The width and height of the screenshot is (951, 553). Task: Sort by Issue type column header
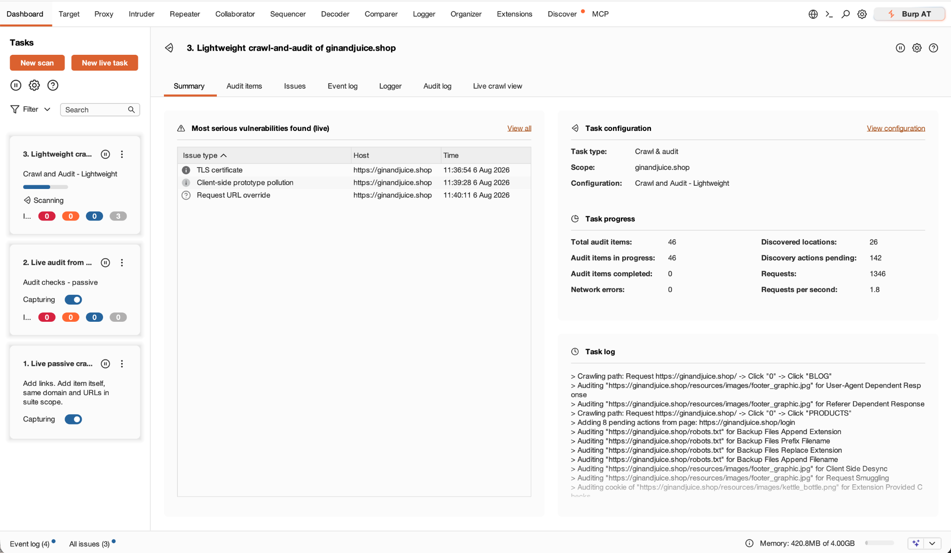pyautogui.click(x=264, y=156)
